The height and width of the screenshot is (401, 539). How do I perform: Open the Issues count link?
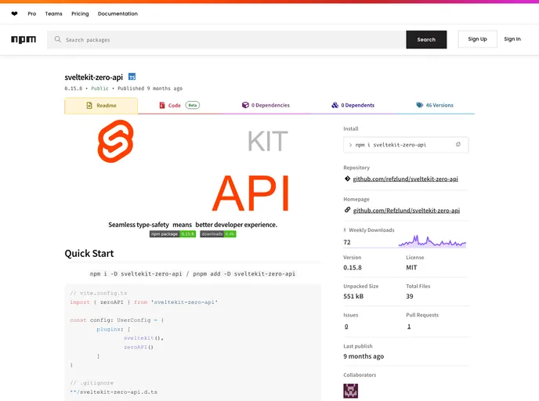[346, 327]
